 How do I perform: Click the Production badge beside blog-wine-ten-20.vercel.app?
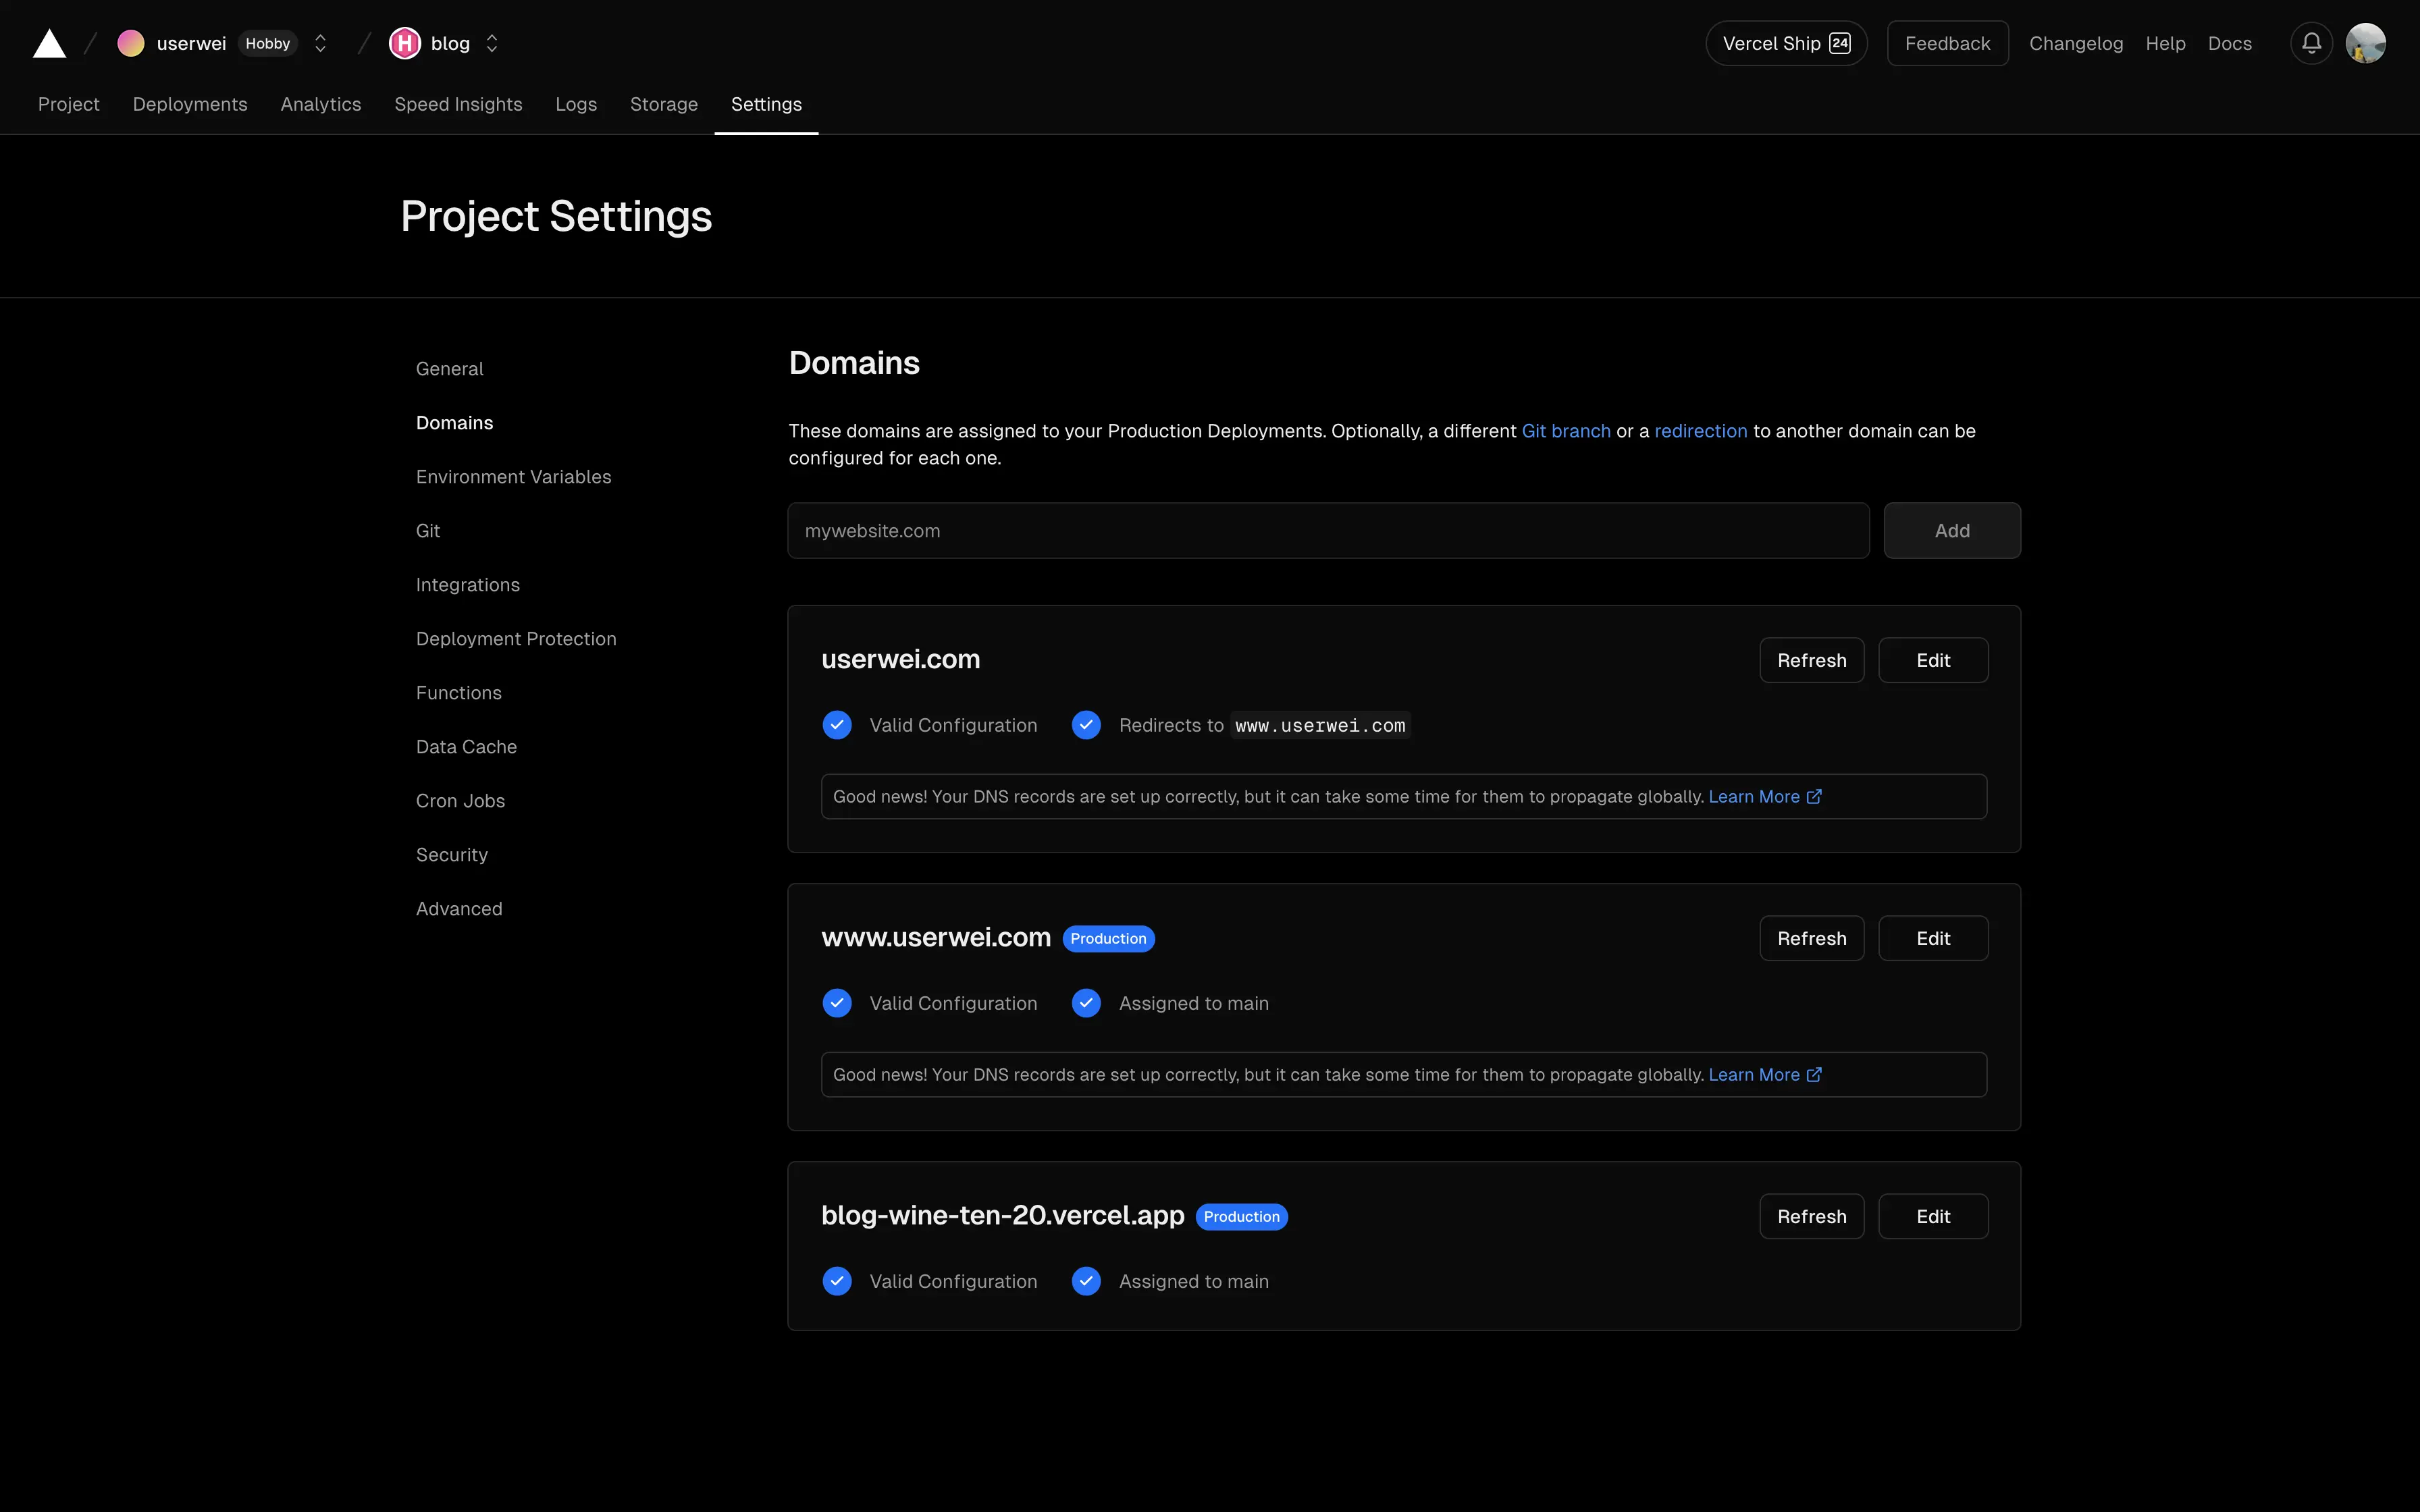click(1241, 1217)
